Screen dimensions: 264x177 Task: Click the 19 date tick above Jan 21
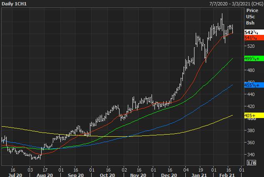(x=201, y=170)
